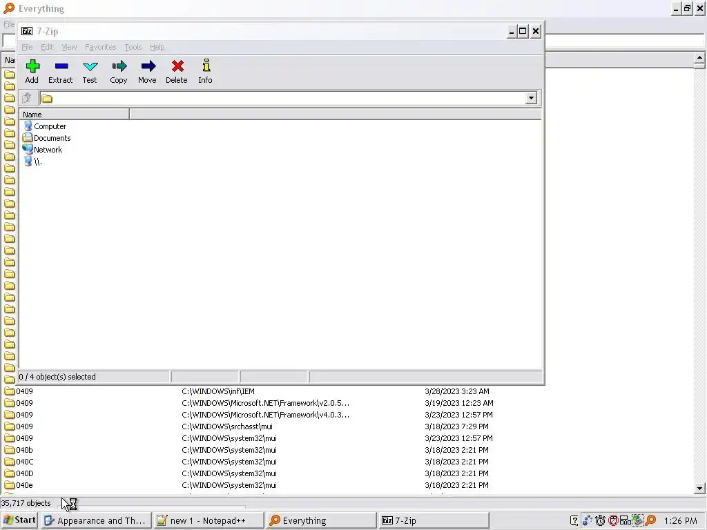Click the 35,717 objects status text
This screenshot has height=530, width=707.
pos(26,503)
